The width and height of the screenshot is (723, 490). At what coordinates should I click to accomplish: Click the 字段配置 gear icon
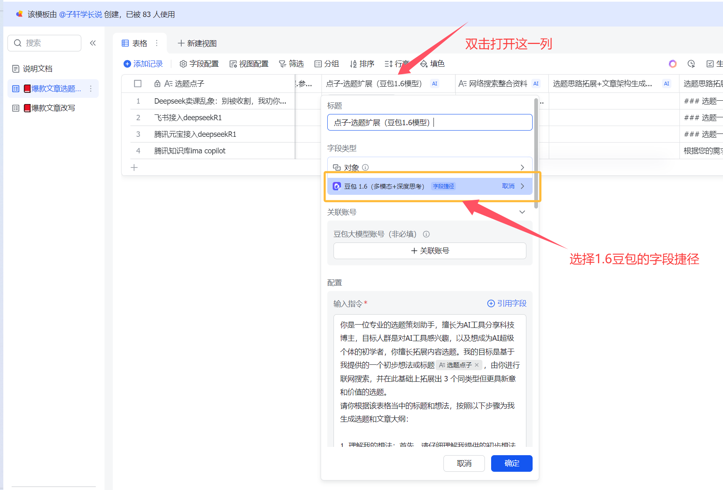[x=183, y=64]
